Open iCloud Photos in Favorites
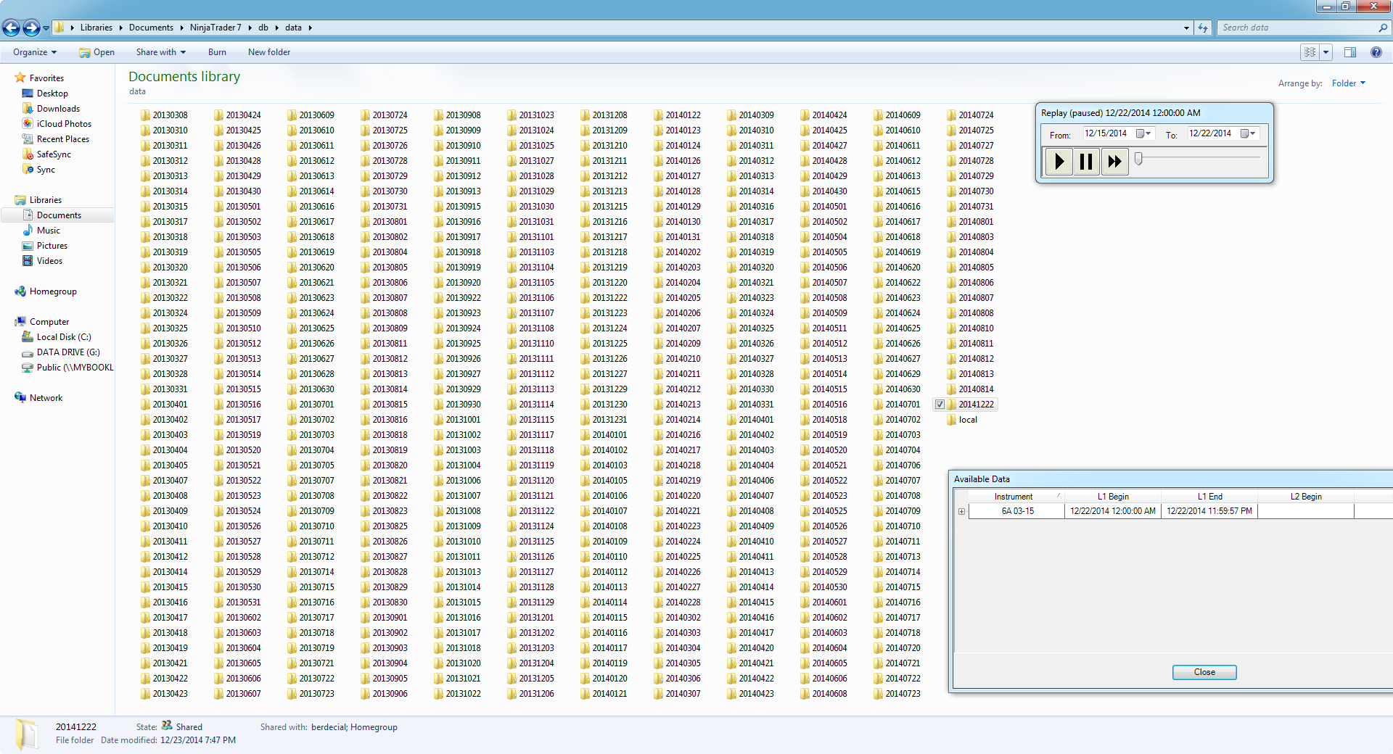The width and height of the screenshot is (1393, 754). [64, 124]
